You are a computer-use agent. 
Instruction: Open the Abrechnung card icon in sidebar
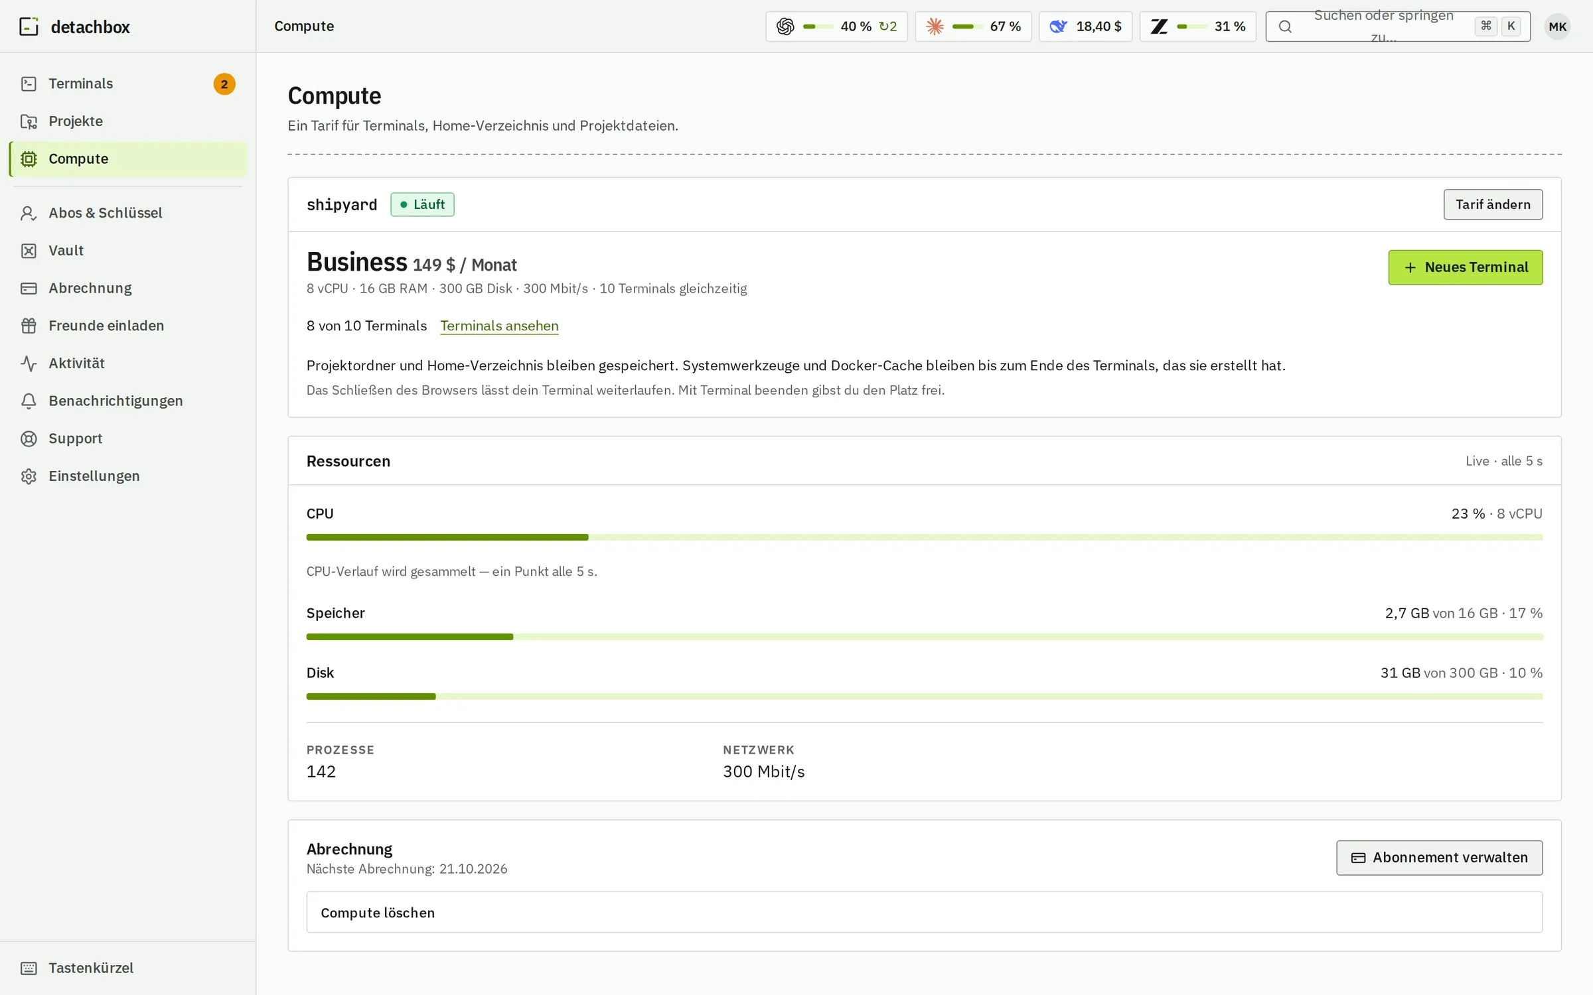click(29, 289)
